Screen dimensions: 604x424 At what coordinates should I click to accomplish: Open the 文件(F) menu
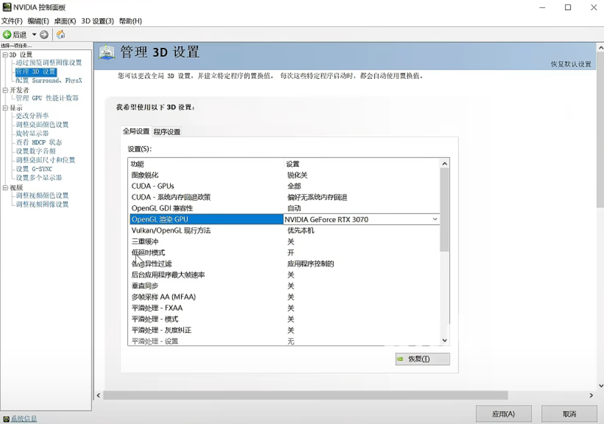[x=12, y=21]
